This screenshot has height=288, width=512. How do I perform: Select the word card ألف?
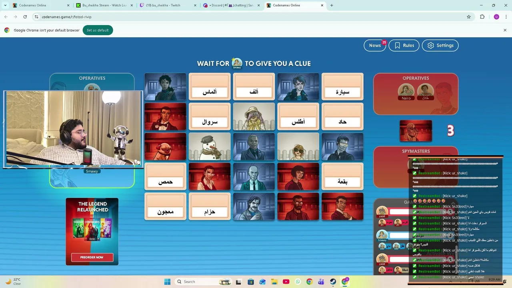coord(254,87)
